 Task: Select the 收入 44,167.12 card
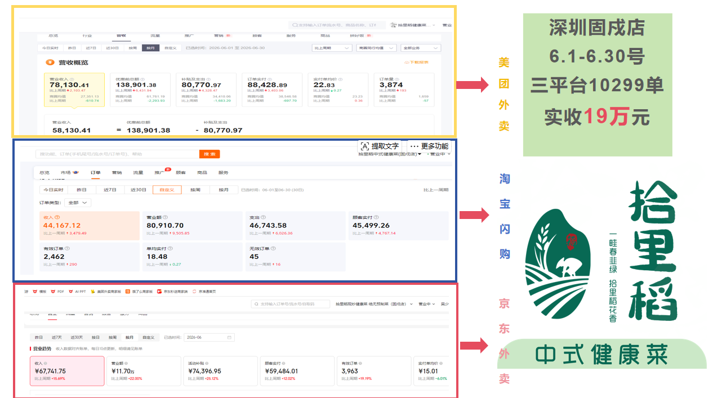click(x=90, y=225)
